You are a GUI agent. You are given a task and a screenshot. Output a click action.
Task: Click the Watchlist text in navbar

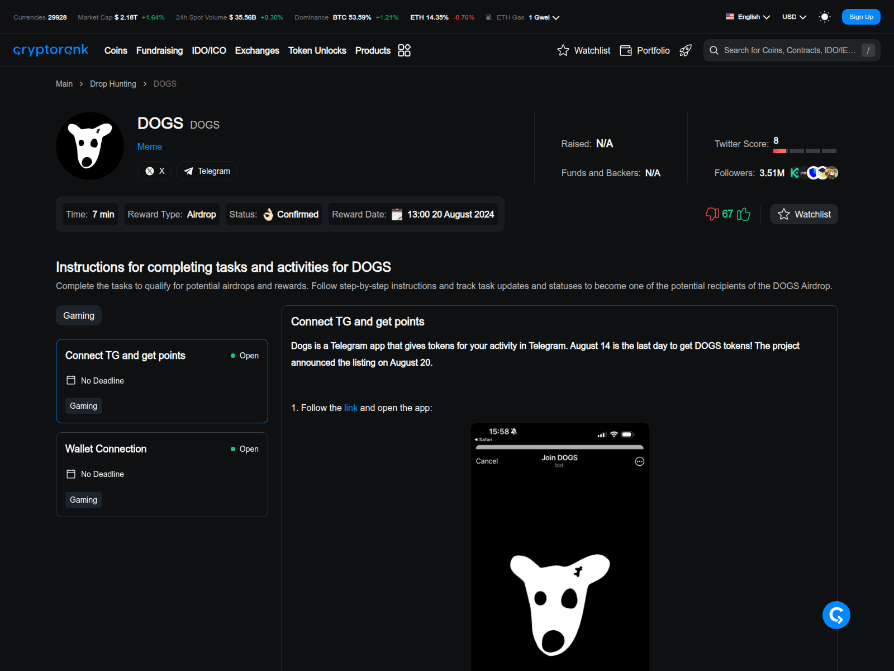pyautogui.click(x=592, y=50)
